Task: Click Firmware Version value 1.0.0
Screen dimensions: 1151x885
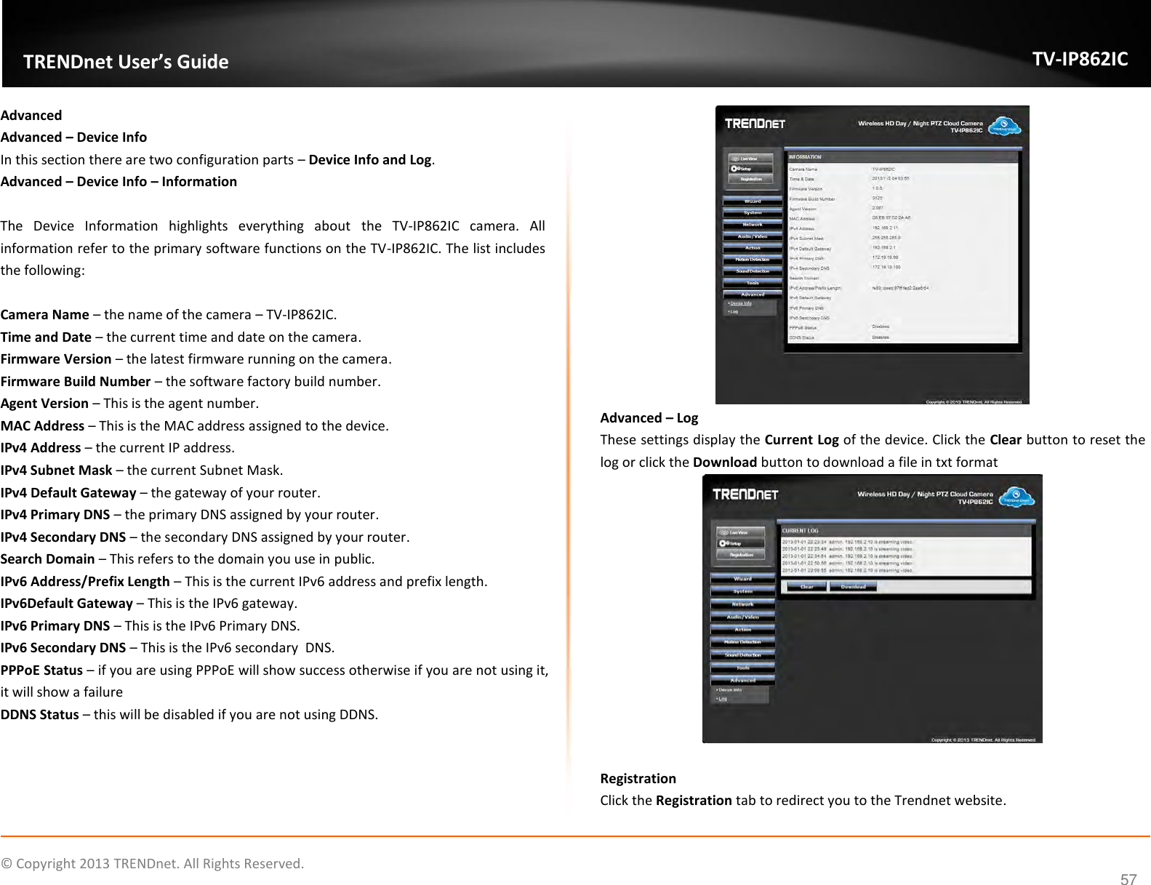Action: tap(878, 188)
